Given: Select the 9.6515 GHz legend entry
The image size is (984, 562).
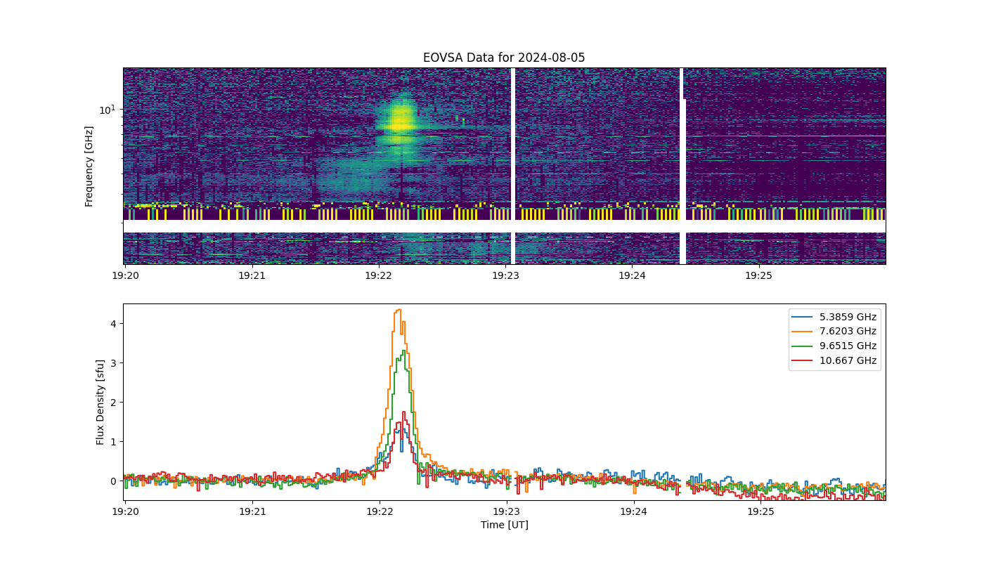Looking at the screenshot, I should pos(836,346).
